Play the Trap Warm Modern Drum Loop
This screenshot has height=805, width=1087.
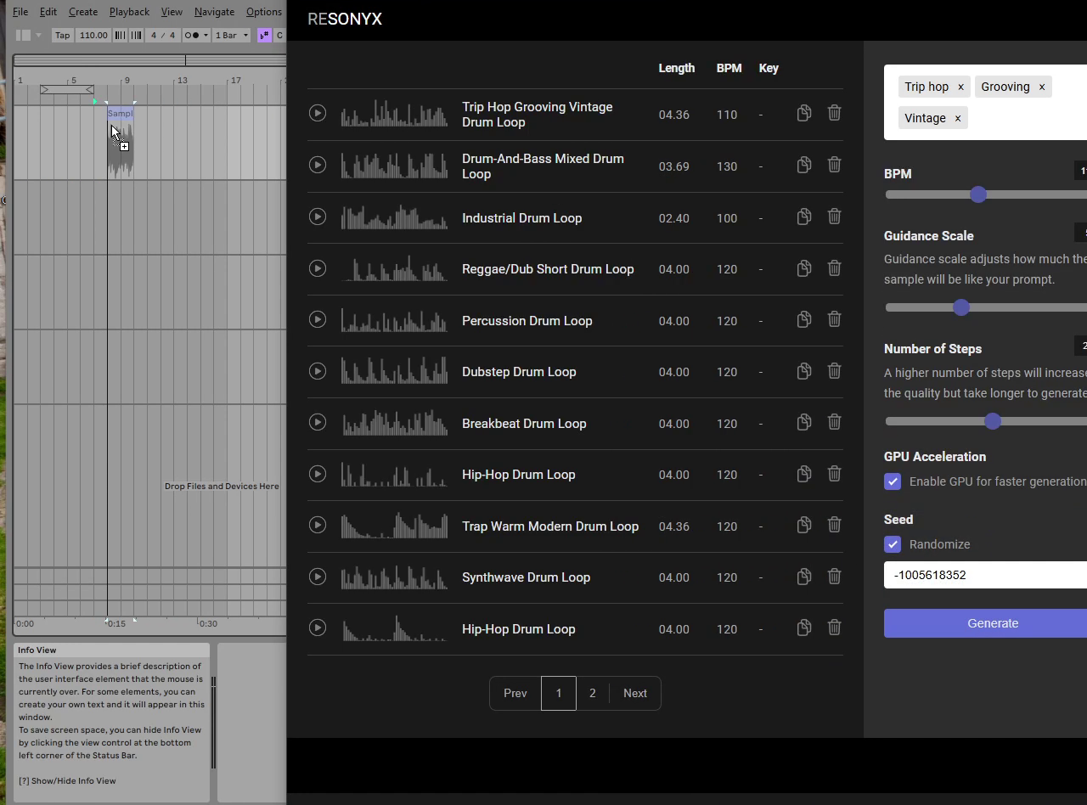point(318,525)
